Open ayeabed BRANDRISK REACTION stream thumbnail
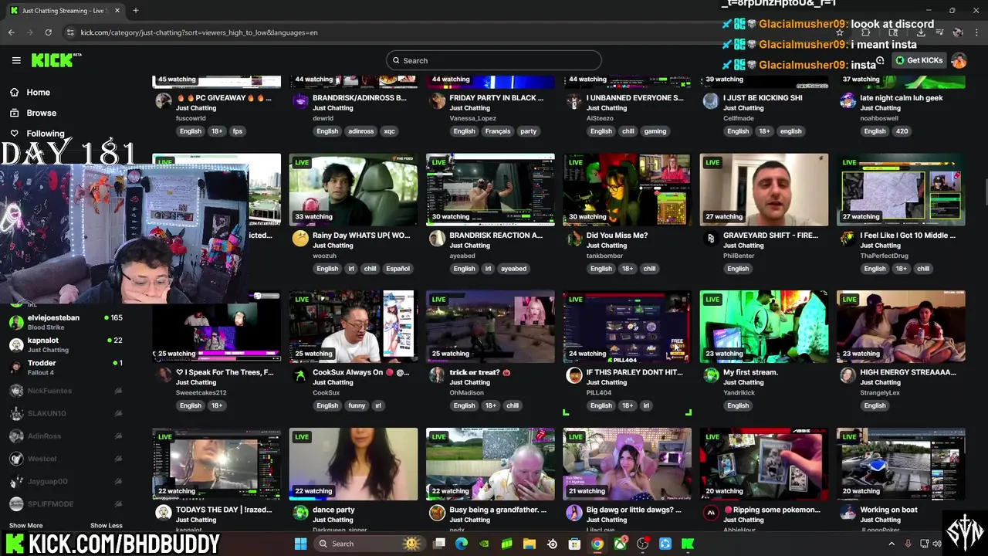Viewport: 988px width, 556px height. 490,190
